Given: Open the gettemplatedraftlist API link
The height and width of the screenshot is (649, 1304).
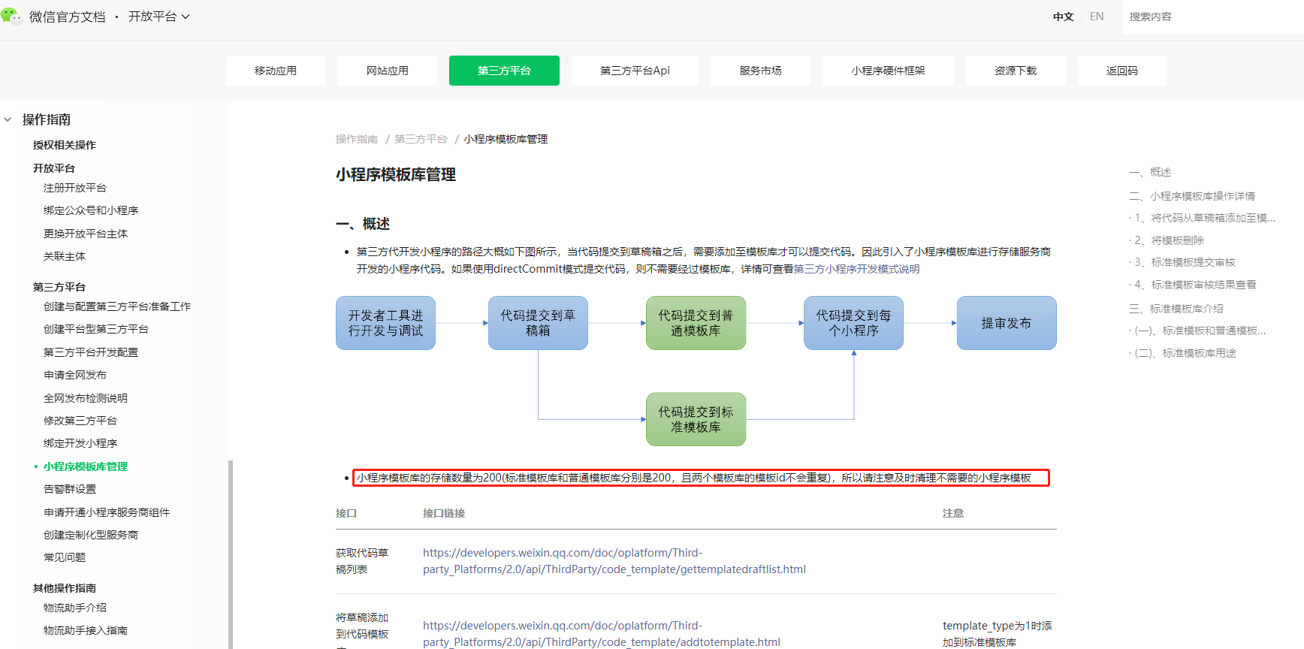Looking at the screenshot, I should click(x=614, y=561).
